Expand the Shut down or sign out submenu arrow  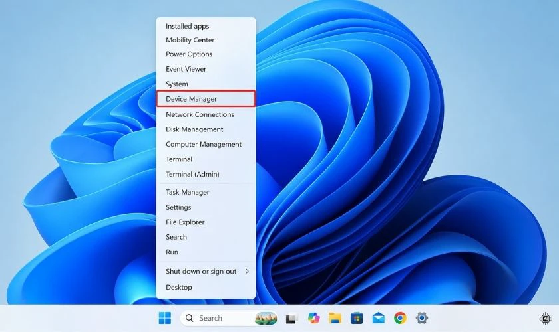(x=247, y=271)
